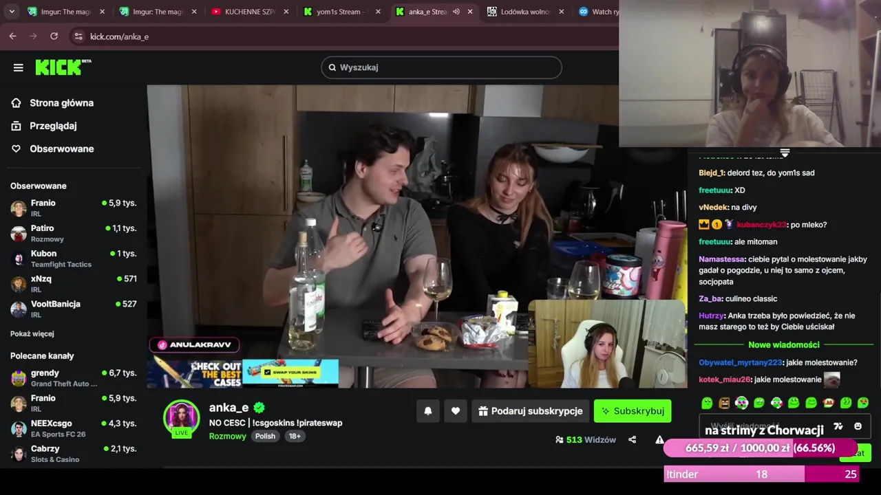
Task: Click chat username kubanczyk23
Action: (761, 225)
